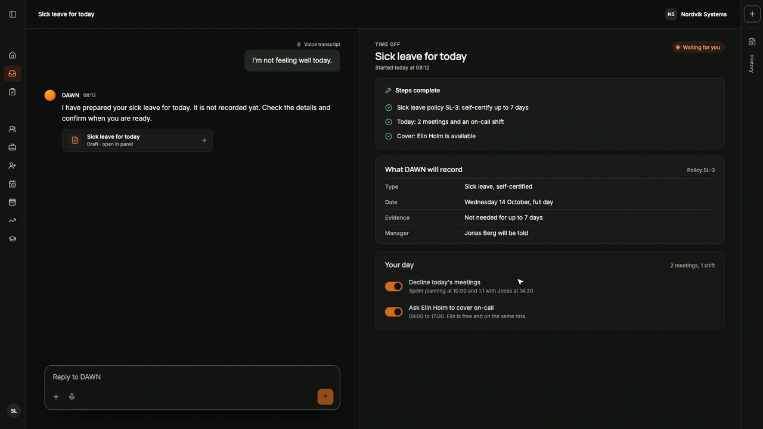The height and width of the screenshot is (429, 763).
Task: Click the new plus button top right
Action: 752,14
